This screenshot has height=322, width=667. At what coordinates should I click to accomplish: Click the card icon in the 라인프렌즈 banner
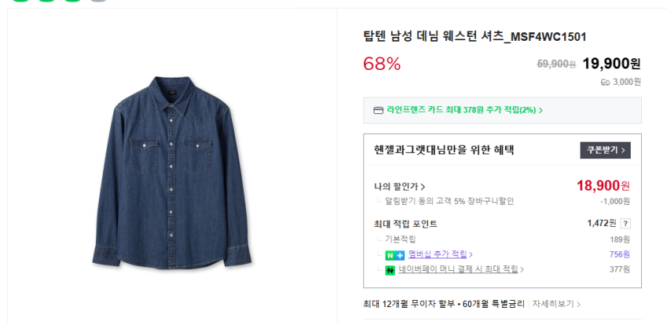coord(378,111)
